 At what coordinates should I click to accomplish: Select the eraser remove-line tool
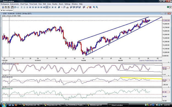pos(88,7)
